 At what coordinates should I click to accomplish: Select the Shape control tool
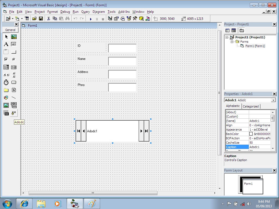point(6,98)
